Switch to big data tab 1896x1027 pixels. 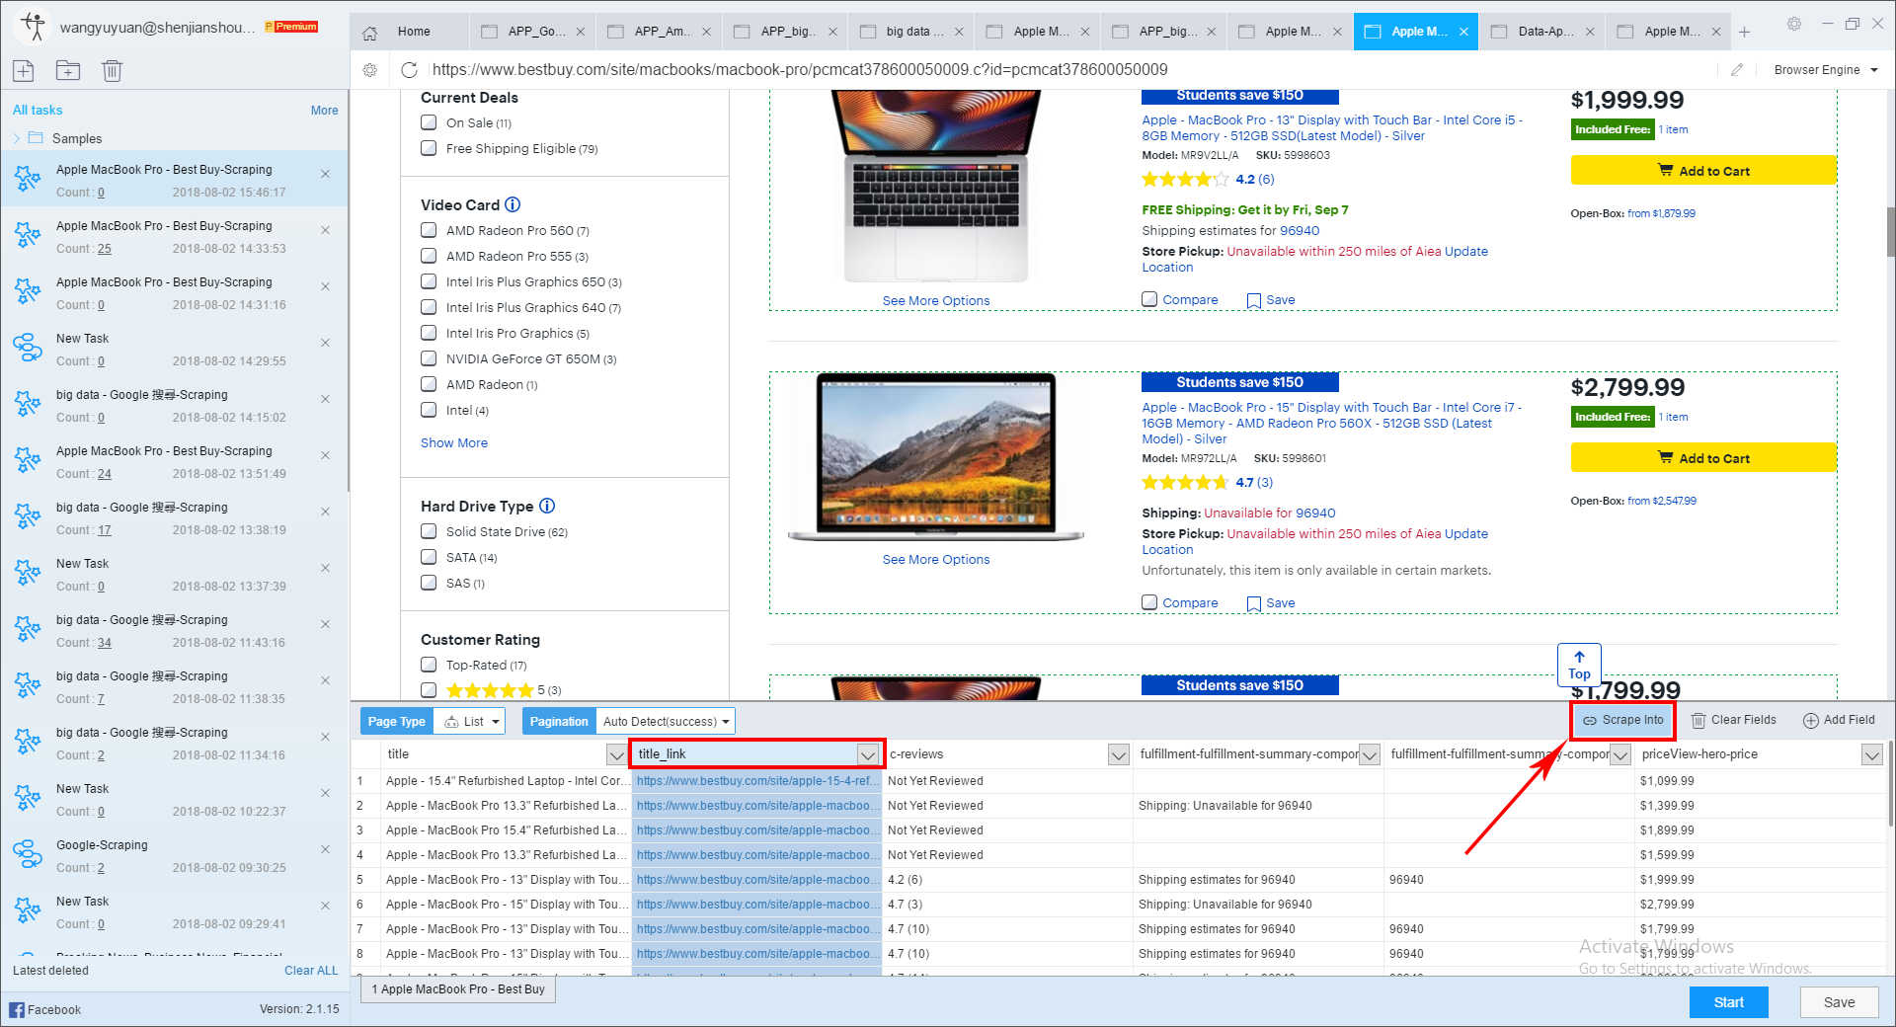911,32
